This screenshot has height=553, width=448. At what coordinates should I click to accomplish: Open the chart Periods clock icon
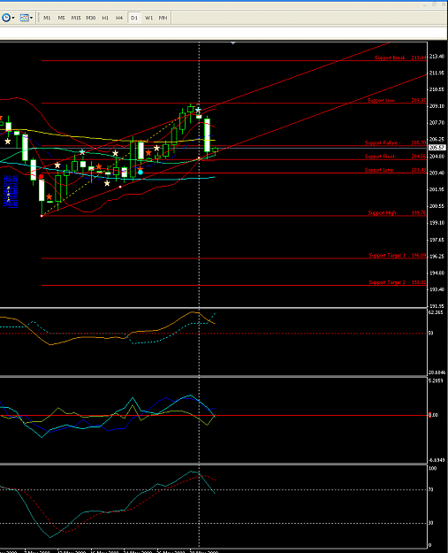pos(6,18)
